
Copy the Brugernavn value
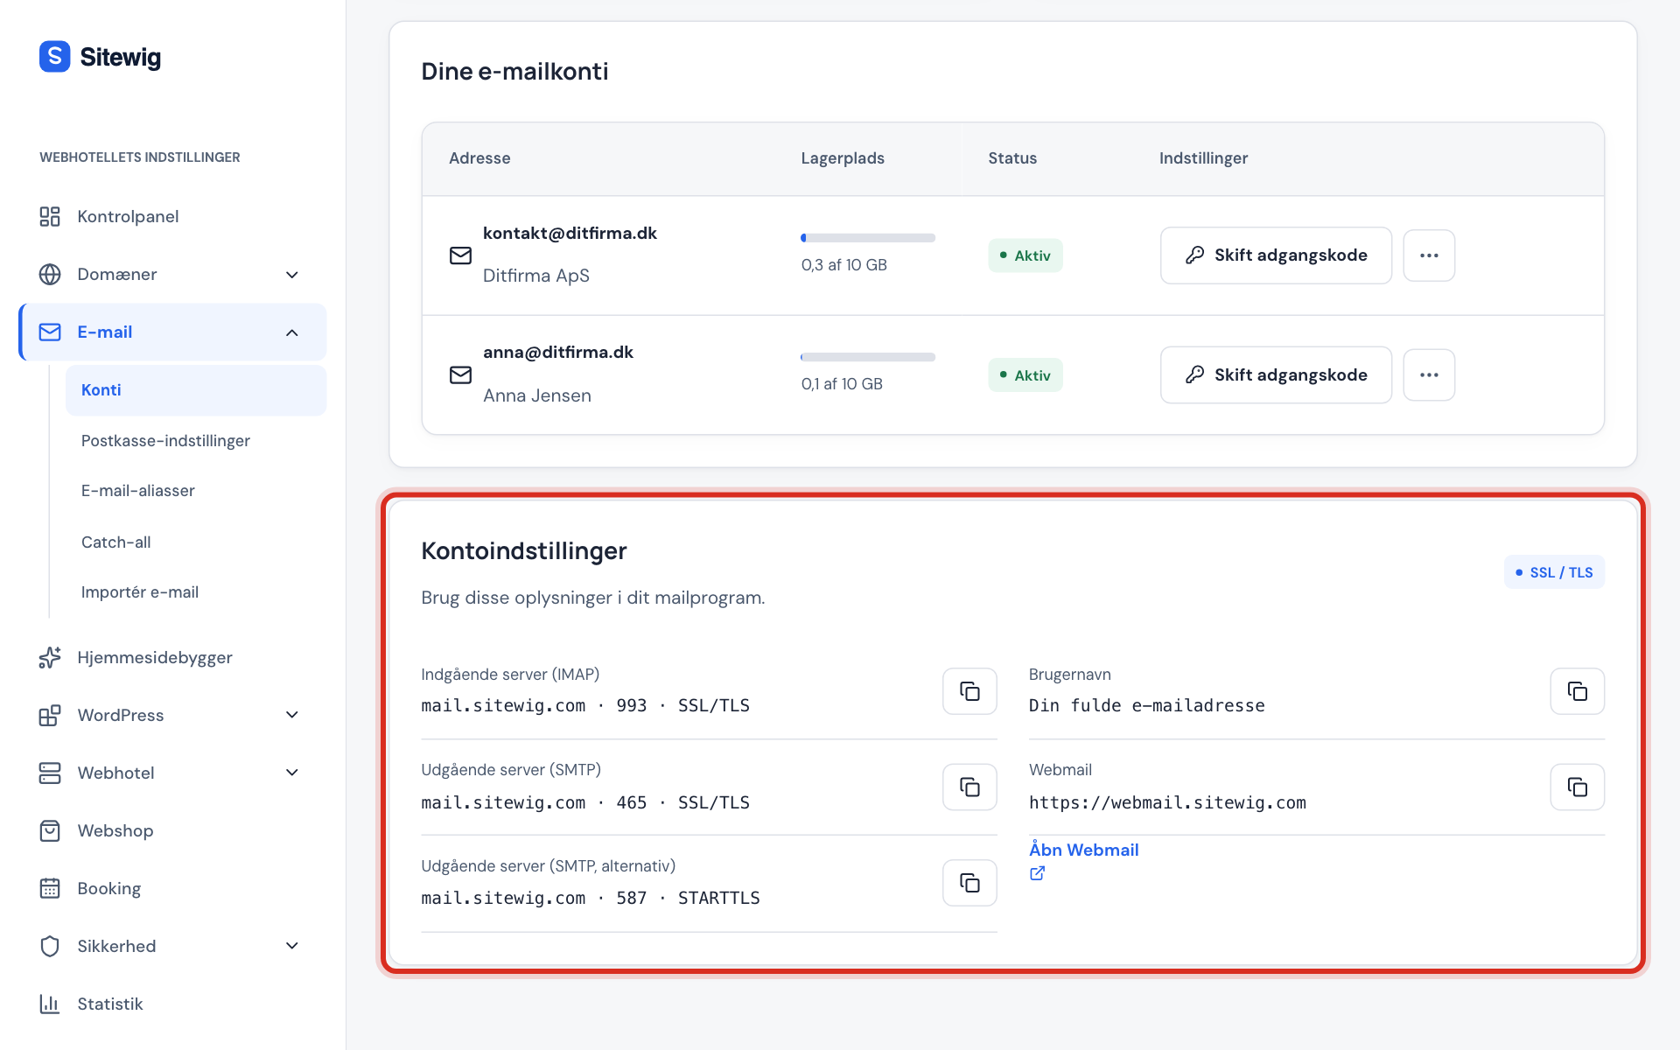[x=1577, y=691]
